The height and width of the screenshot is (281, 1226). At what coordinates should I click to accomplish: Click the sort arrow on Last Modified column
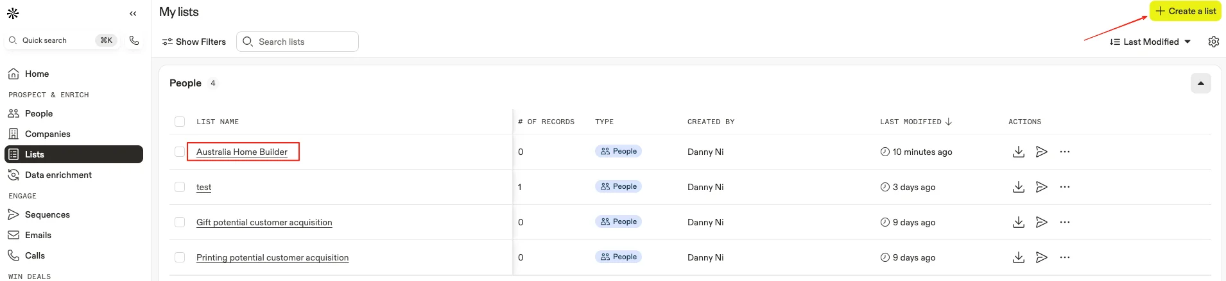tap(949, 122)
